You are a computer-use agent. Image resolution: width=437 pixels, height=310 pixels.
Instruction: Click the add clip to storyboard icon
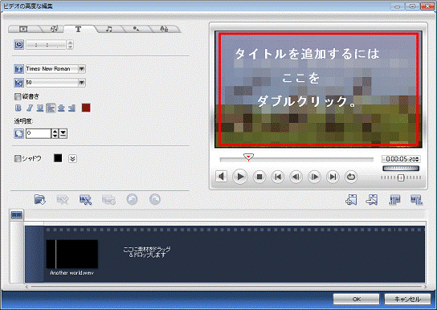click(108, 199)
